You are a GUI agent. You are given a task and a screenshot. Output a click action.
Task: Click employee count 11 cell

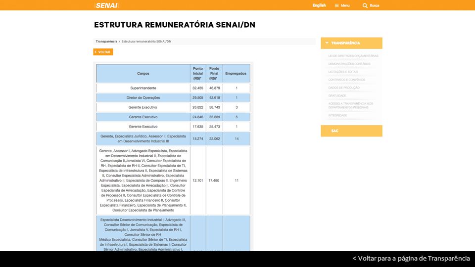click(237, 180)
